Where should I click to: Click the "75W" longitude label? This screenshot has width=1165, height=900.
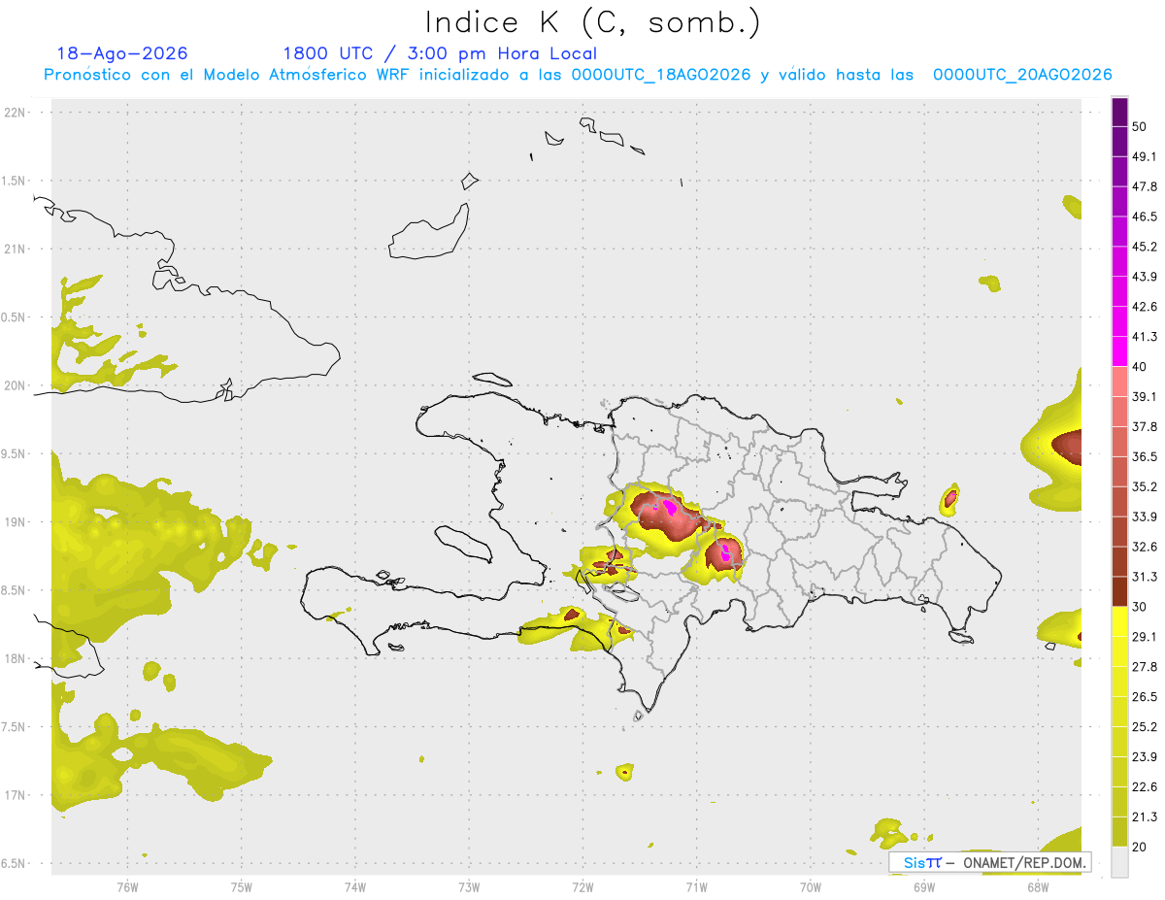click(242, 886)
